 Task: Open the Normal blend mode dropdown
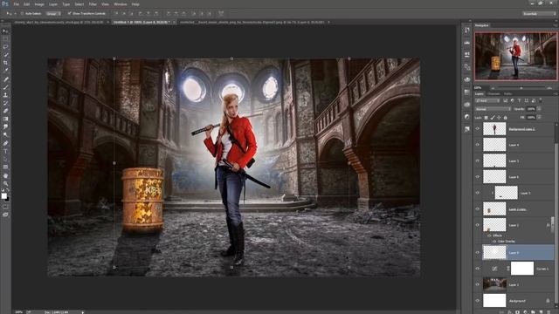493,109
